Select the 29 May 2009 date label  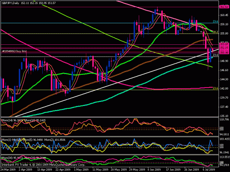137,169
